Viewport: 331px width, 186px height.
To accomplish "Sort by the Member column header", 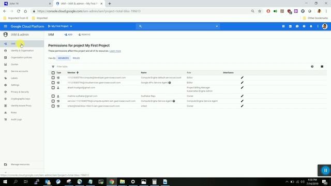I will tap(73, 72).
